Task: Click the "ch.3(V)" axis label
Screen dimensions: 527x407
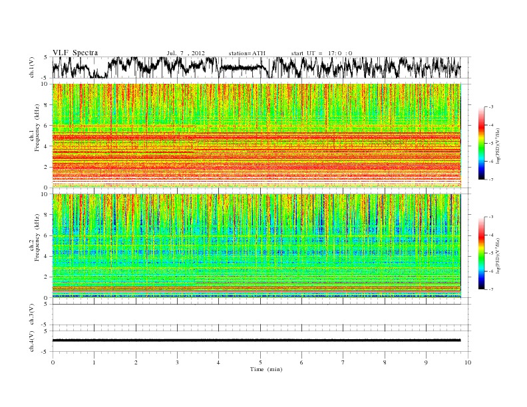Action: click(32, 315)
